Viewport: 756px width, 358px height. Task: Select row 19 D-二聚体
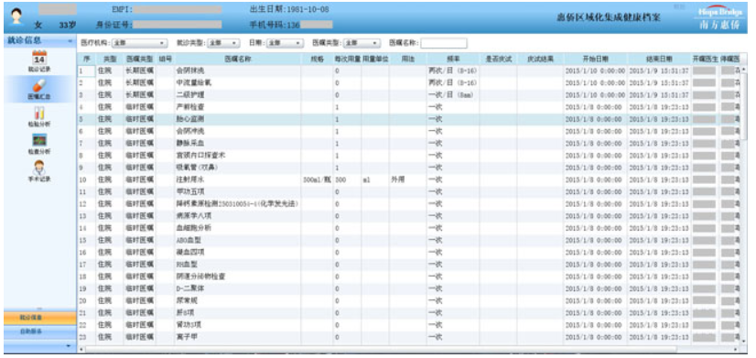[409, 288]
